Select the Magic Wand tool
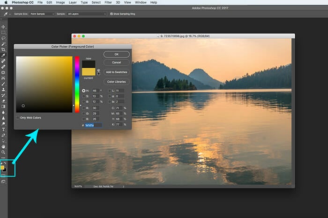The height and width of the screenshot is (218, 328). pyautogui.click(x=3, y=44)
